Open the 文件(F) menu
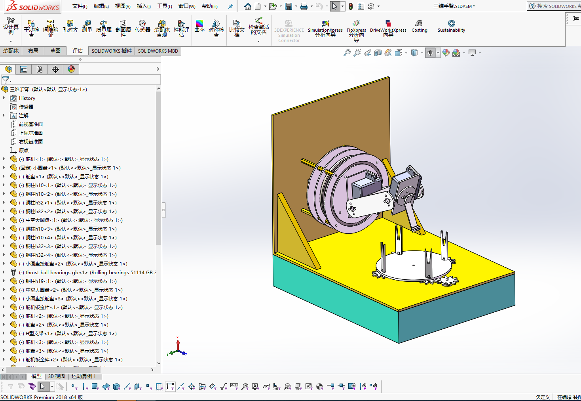581x401 pixels. (80, 6)
